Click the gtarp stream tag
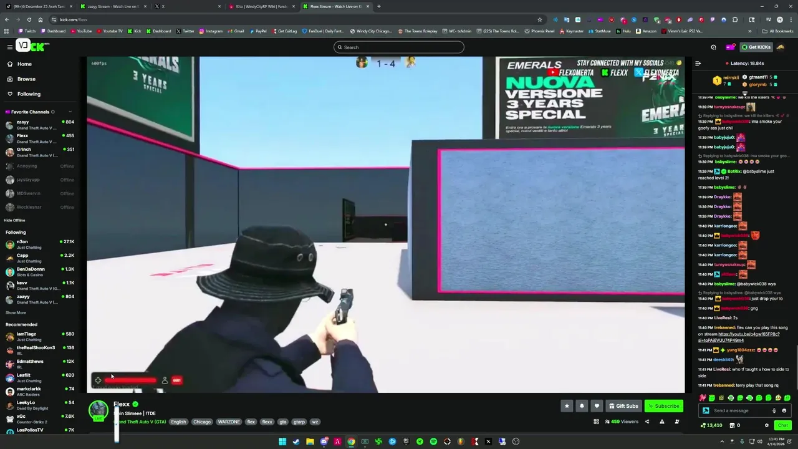 [x=299, y=422]
